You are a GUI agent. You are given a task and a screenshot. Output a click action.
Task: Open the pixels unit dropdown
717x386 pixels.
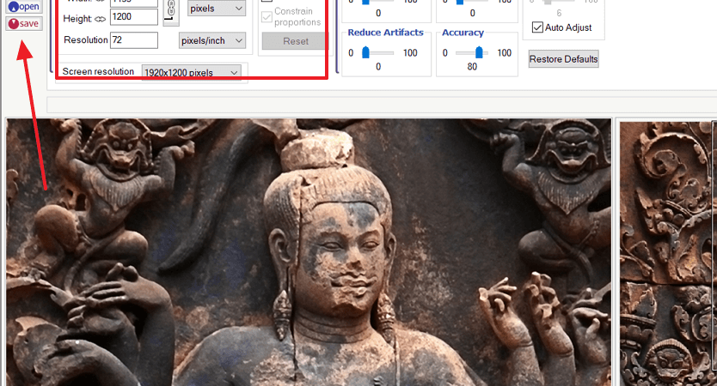(x=217, y=9)
